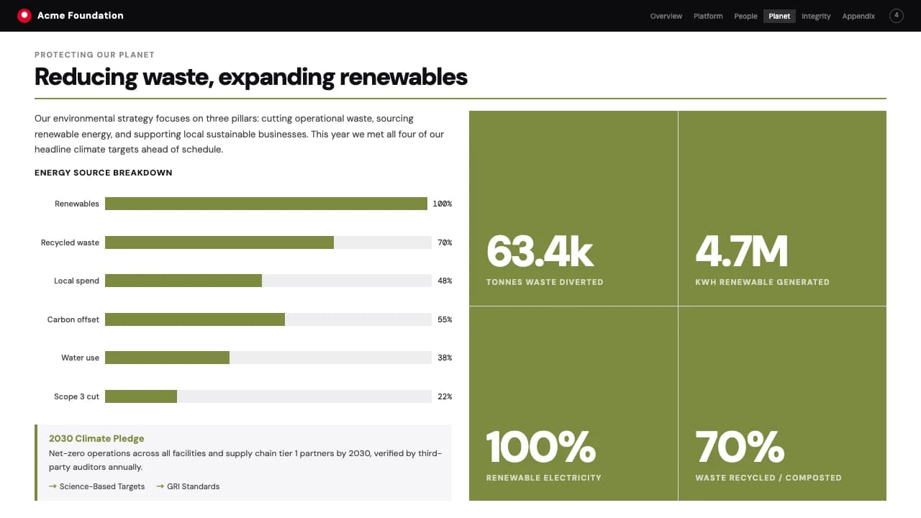Click the Acme Foundation red logo icon
Screen dimensions: 921x518
point(24,15)
